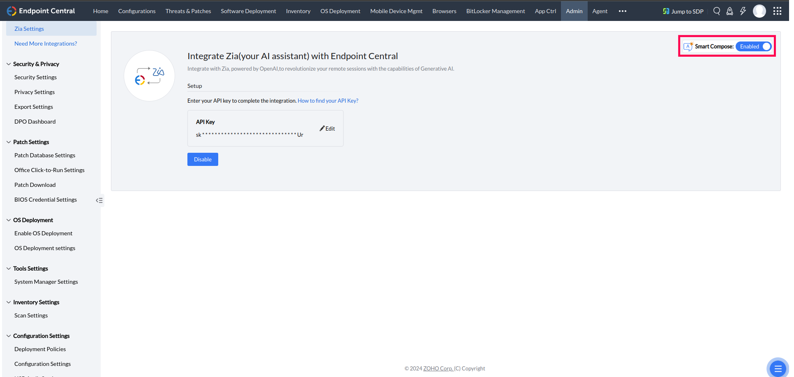Toggle the Smart Compose Enabled switch

(754, 46)
